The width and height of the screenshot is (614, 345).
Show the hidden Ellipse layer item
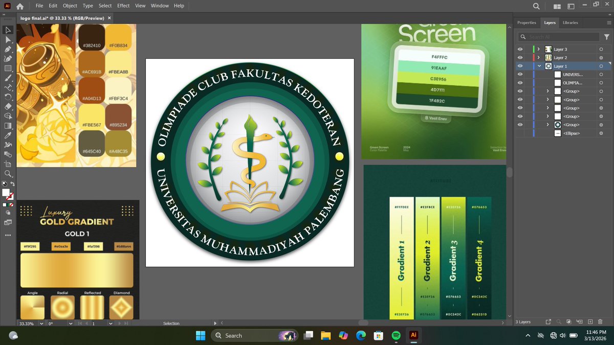click(520, 133)
